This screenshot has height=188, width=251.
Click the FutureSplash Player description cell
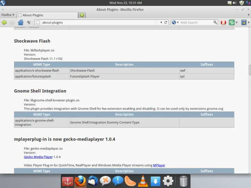(x=124, y=76)
